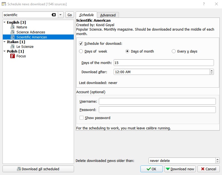The width and height of the screenshot is (222, 175).
Task: Click the Cancel button
Action: point(209,169)
